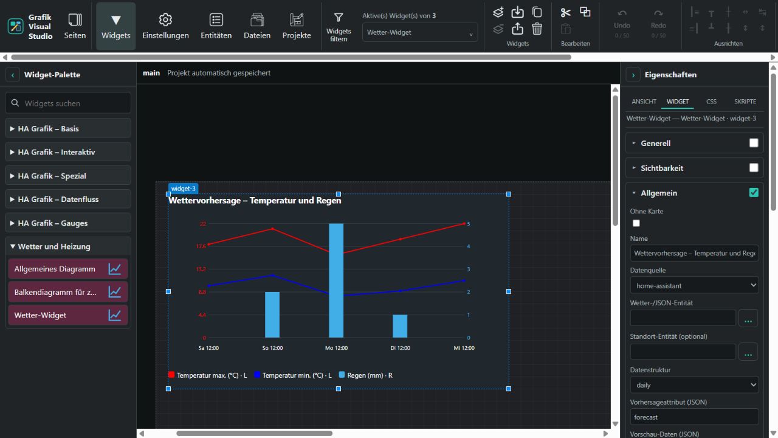Open the Widgets filtern funnel
Image resolution: width=778 pixels, height=438 pixels.
[339, 26]
